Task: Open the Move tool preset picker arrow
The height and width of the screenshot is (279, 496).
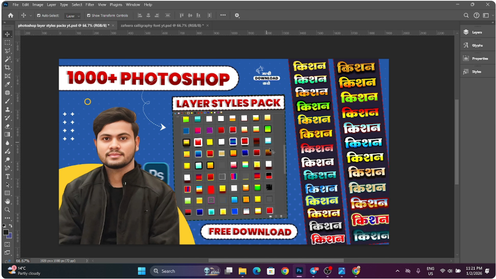Action: click(x=30, y=16)
